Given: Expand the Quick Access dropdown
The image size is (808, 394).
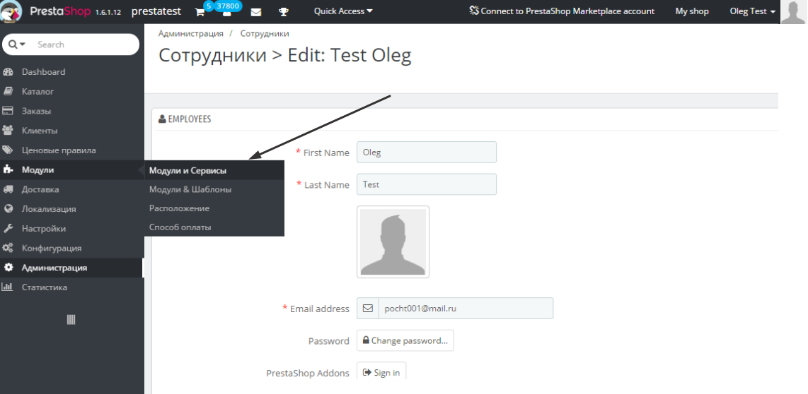Looking at the screenshot, I should click(x=343, y=11).
